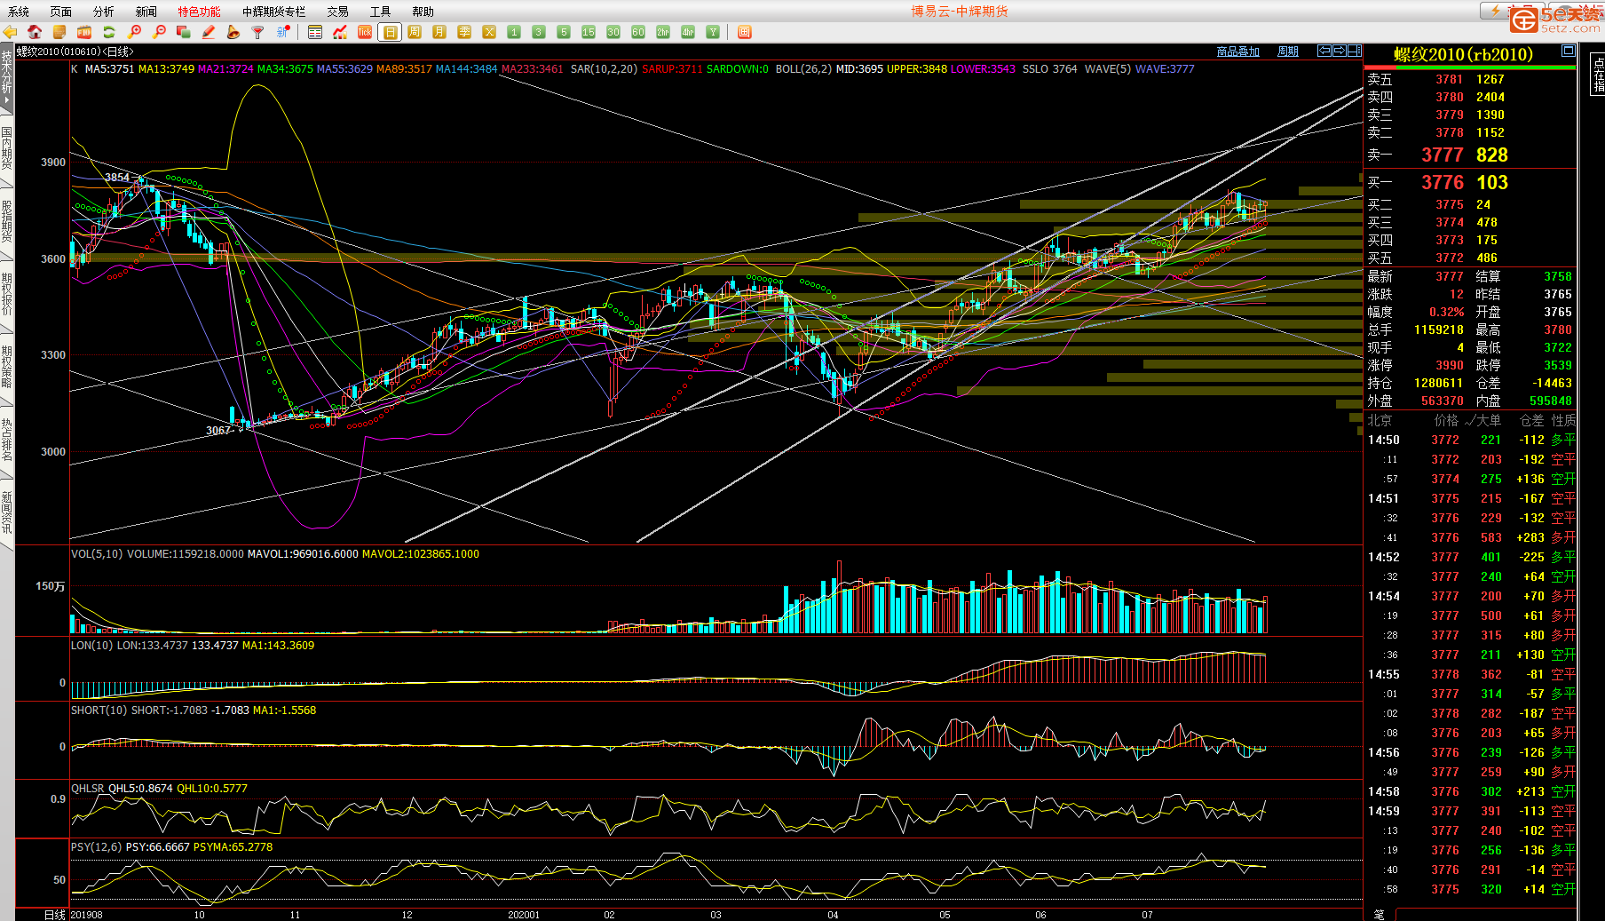The image size is (1605, 921).
Task: Open the 周期 period dropdown link
Action: click(1287, 52)
